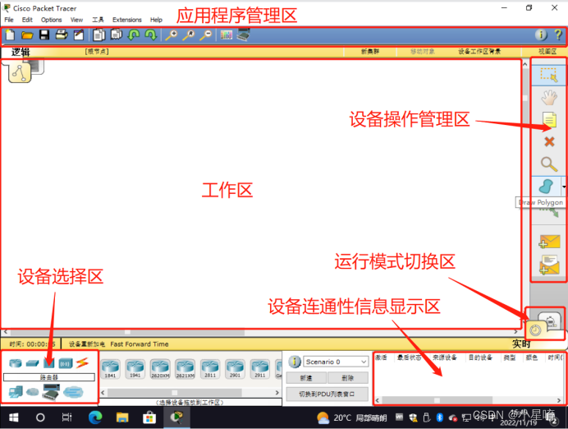Image resolution: width=568 pixels, height=429 pixels.
Task: Paste with the toolbar paste icon
Action: point(117,35)
